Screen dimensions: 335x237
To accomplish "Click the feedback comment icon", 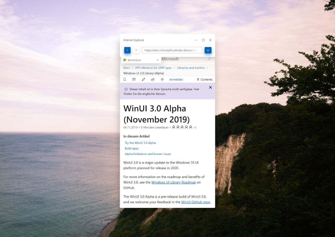I will point(134,79).
